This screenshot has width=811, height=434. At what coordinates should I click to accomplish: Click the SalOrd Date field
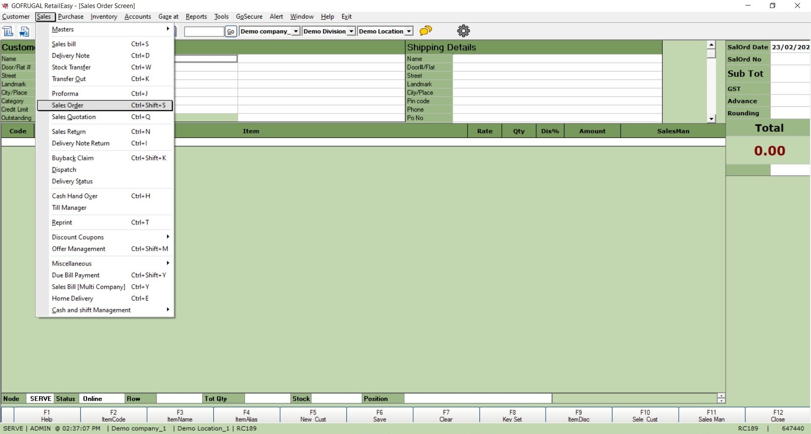pos(790,47)
